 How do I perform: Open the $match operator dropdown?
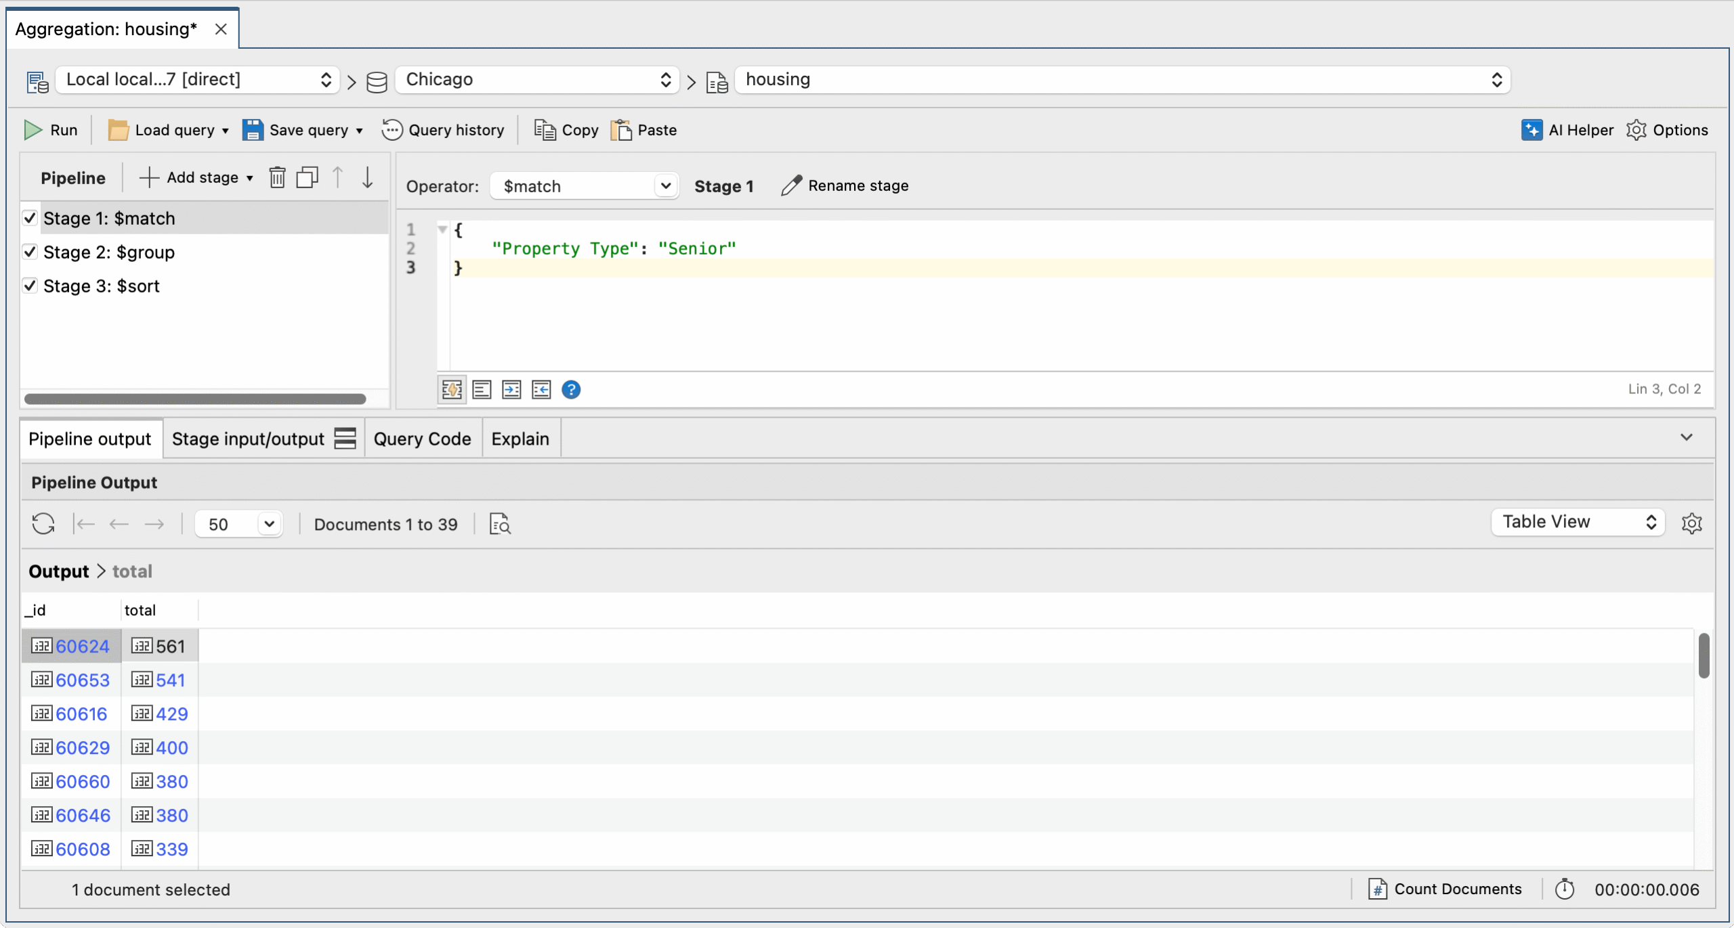(x=584, y=186)
